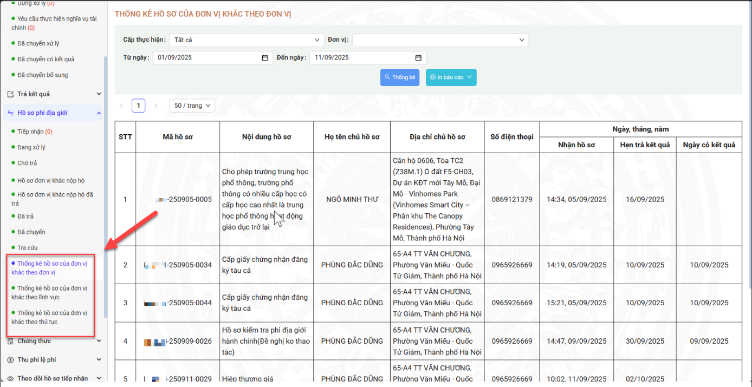Go to next page arrow in pagination
752x387 pixels.
coord(155,106)
